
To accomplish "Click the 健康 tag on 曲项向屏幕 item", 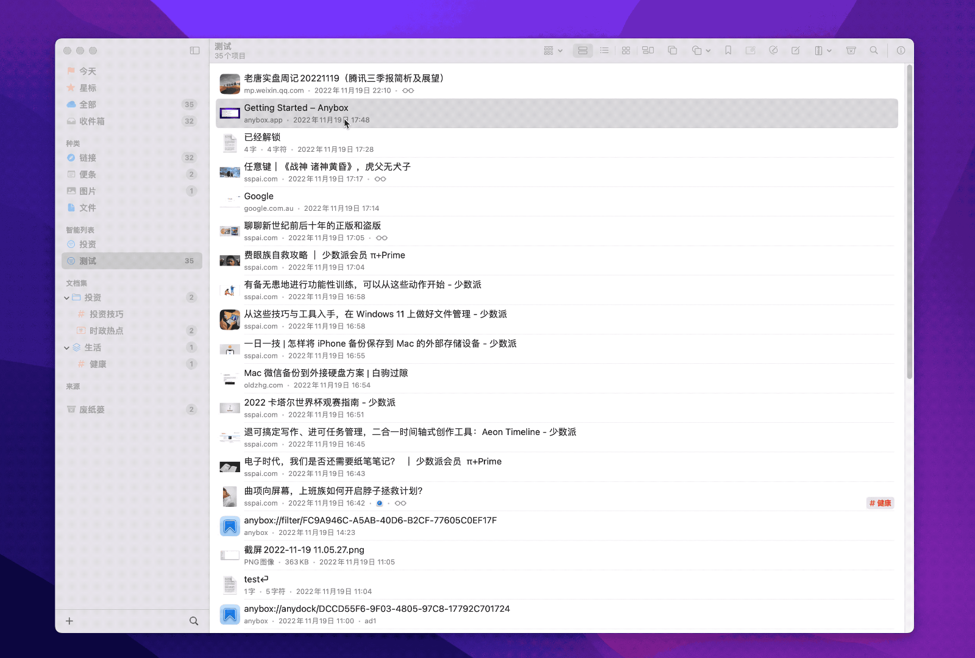I will click(879, 503).
